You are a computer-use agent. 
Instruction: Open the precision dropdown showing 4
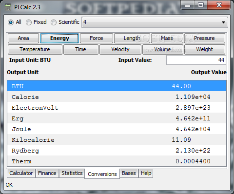tap(155, 22)
